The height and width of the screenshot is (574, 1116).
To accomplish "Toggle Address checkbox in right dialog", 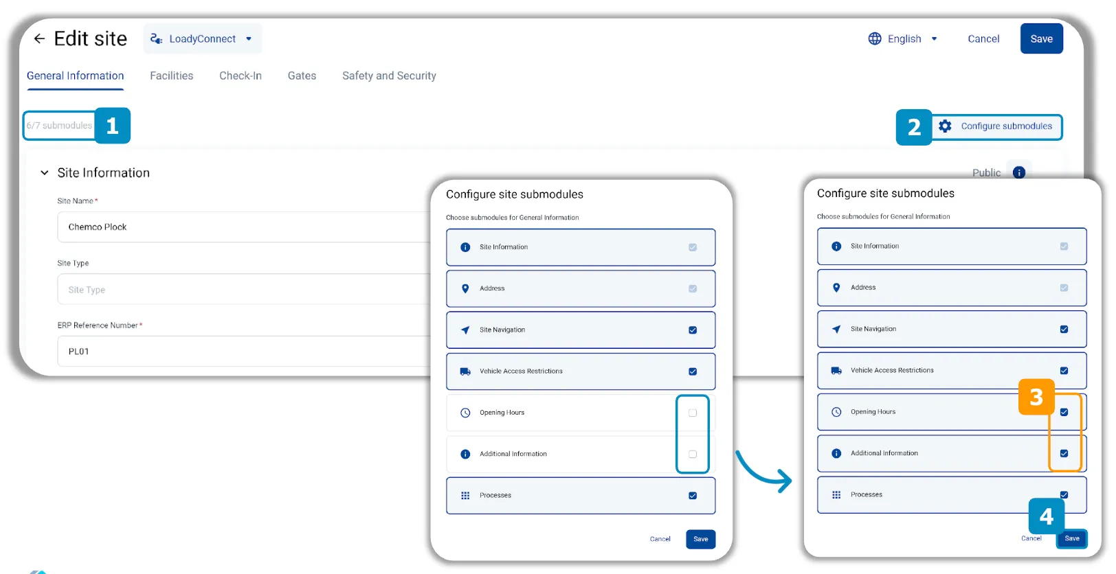I will [1064, 288].
